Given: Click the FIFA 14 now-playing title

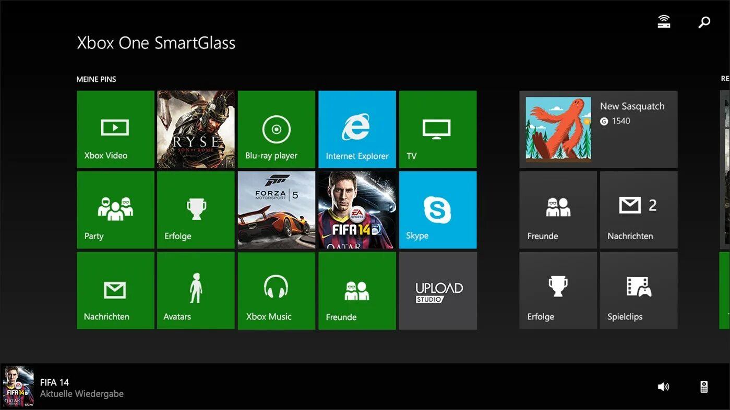Looking at the screenshot, I should (54, 382).
